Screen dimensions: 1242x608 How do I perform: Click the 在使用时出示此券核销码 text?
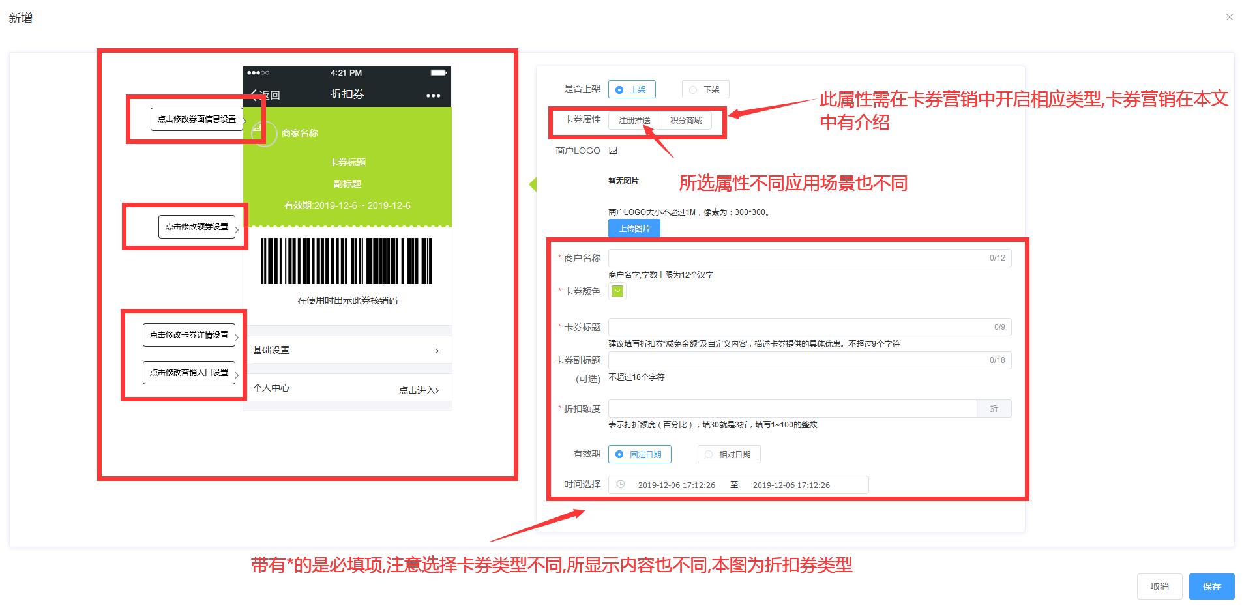click(347, 300)
